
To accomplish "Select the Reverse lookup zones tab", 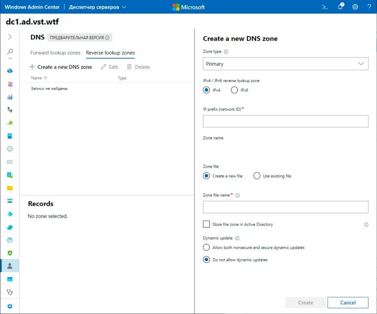I will pyautogui.click(x=110, y=53).
